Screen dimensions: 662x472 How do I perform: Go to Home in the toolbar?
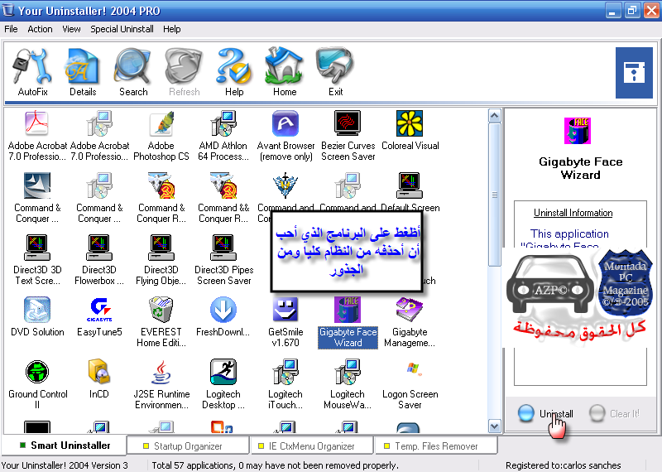coord(285,72)
